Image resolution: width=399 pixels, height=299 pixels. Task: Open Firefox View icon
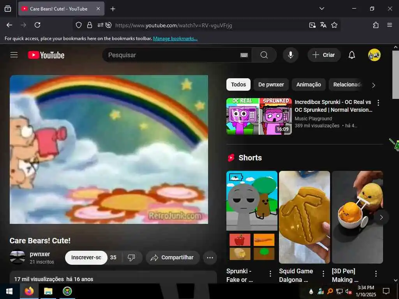point(8,9)
